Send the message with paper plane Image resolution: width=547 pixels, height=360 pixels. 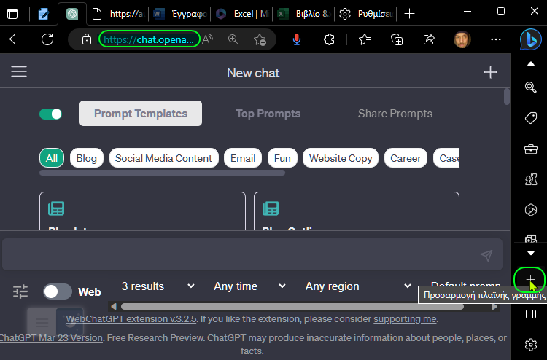[486, 255]
